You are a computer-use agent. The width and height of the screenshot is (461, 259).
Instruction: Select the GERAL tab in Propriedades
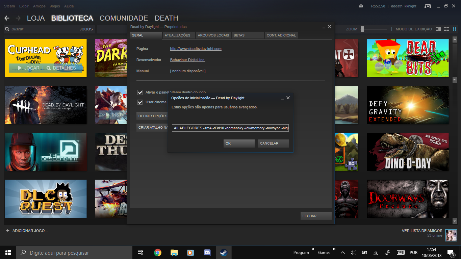pos(146,35)
